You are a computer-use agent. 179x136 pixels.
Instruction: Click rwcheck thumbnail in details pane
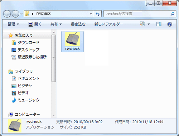point(15,126)
